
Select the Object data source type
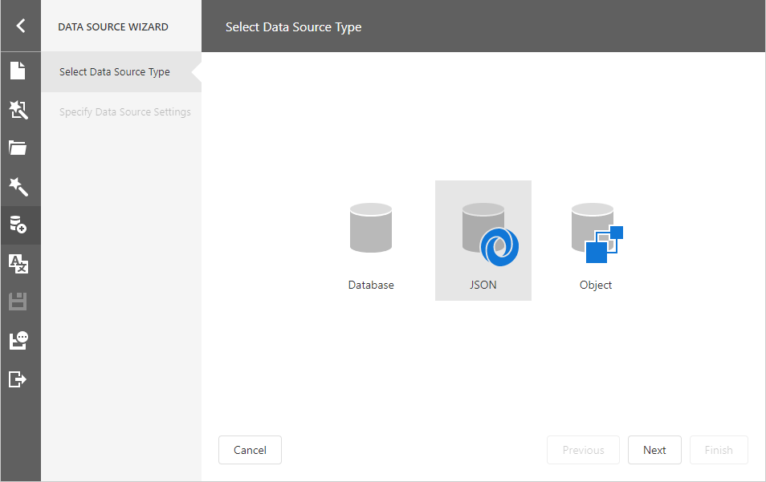click(595, 240)
